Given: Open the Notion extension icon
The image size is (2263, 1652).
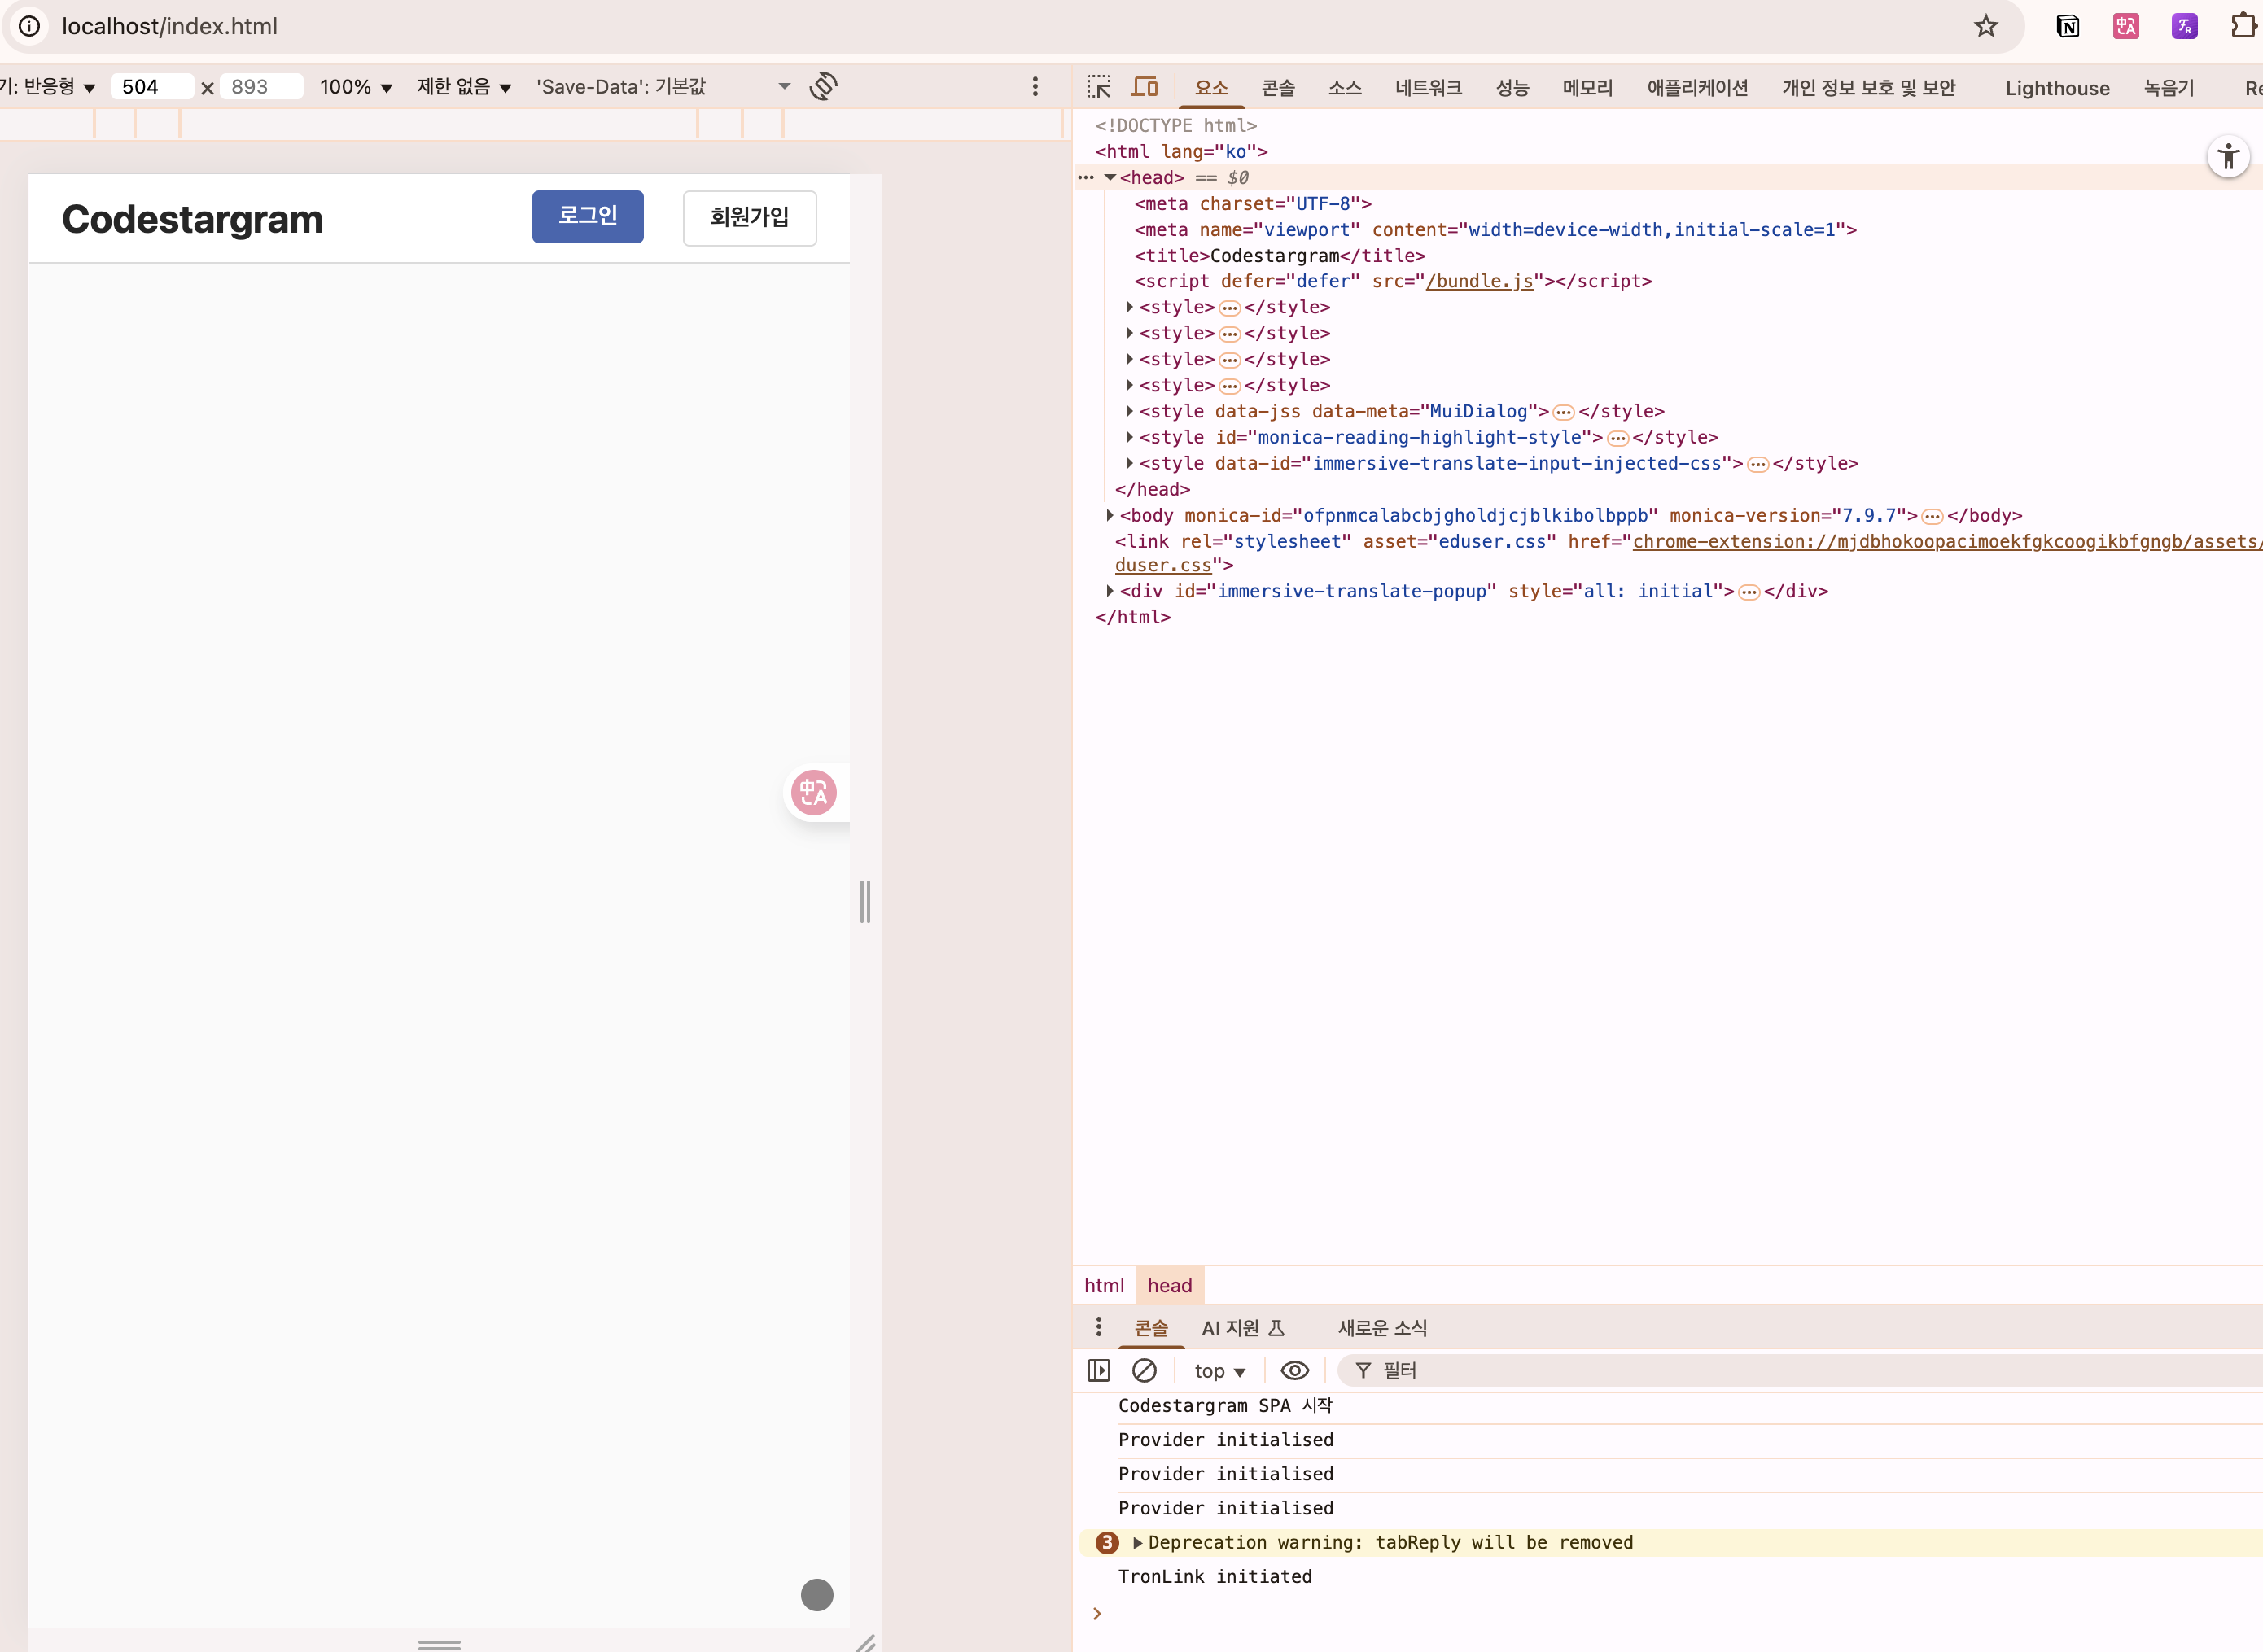Looking at the screenshot, I should (2067, 26).
